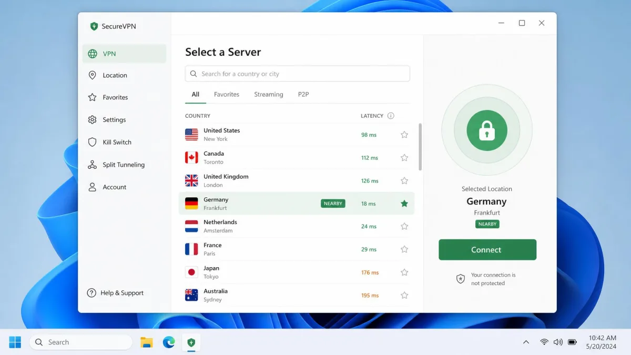Favorite the Canada server star

tap(404, 158)
